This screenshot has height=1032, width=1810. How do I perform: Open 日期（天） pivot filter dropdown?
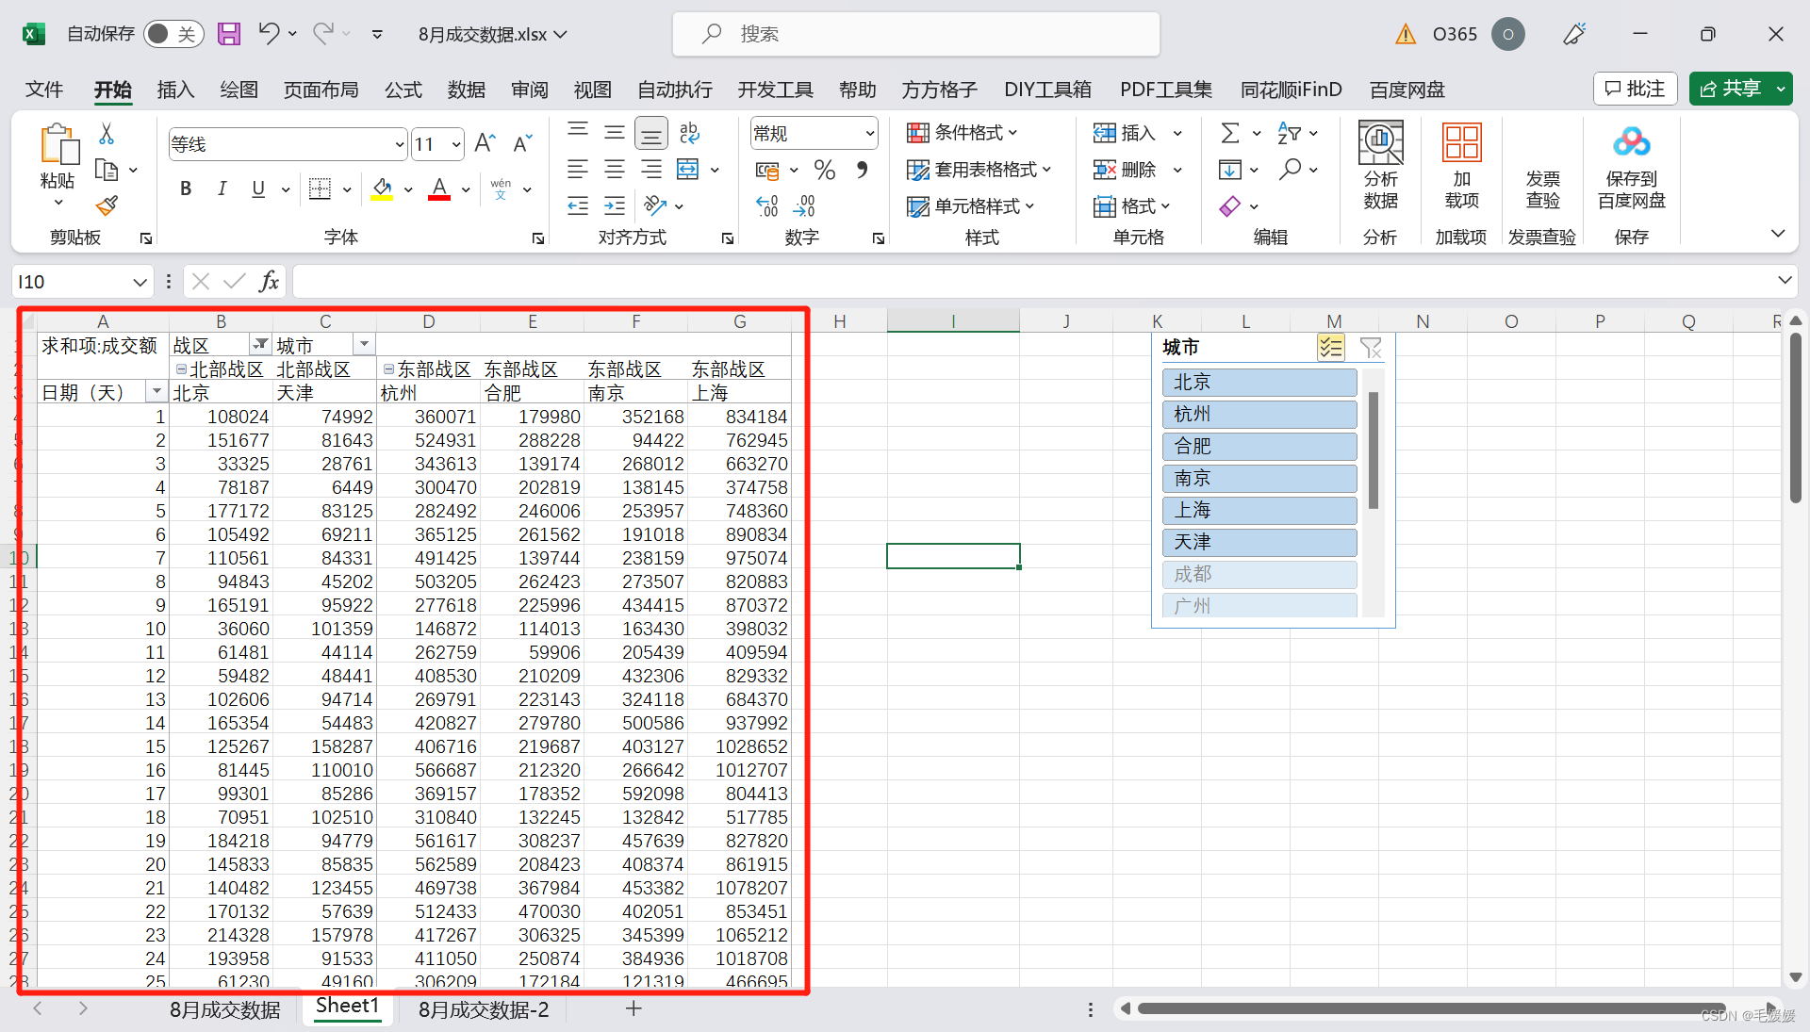[156, 392]
